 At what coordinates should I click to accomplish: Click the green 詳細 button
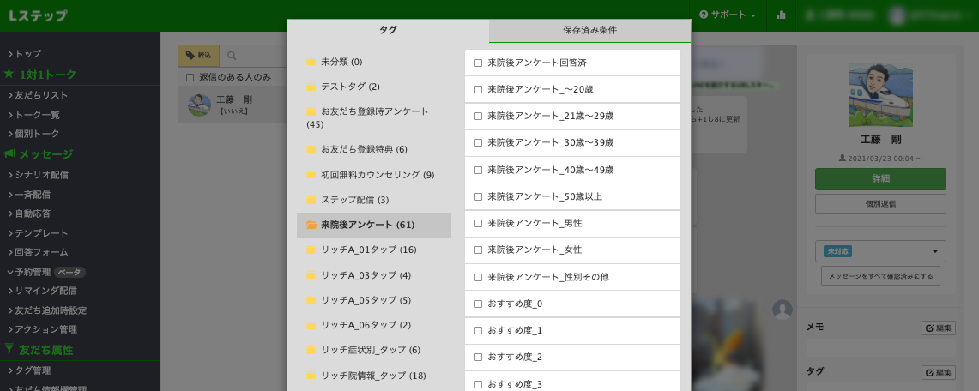(880, 179)
